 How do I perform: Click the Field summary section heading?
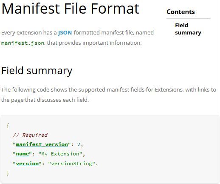point(37,71)
